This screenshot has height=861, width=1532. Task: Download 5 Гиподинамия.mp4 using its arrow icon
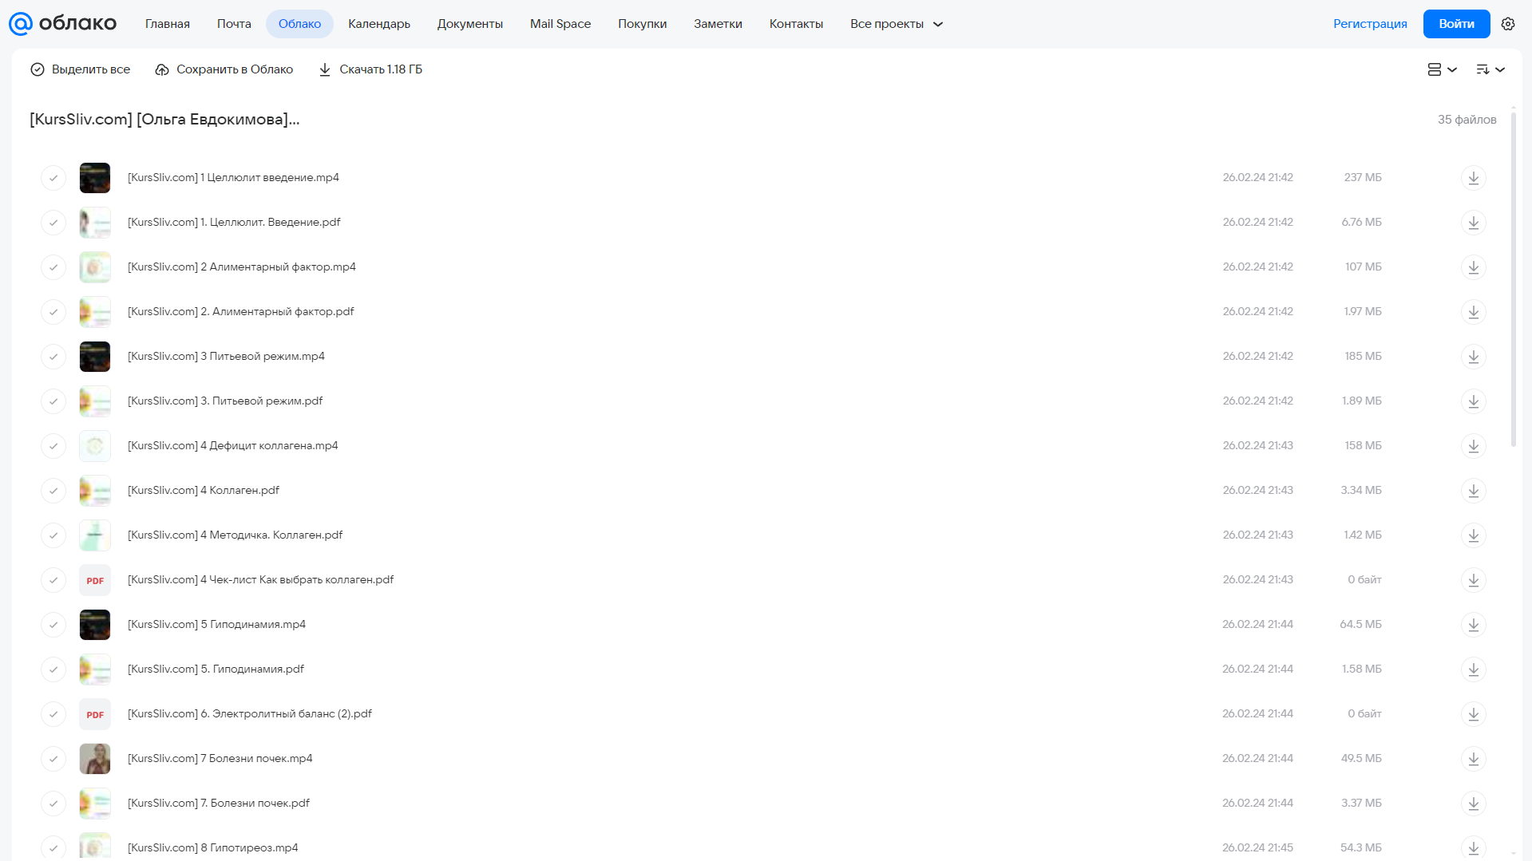click(1473, 625)
